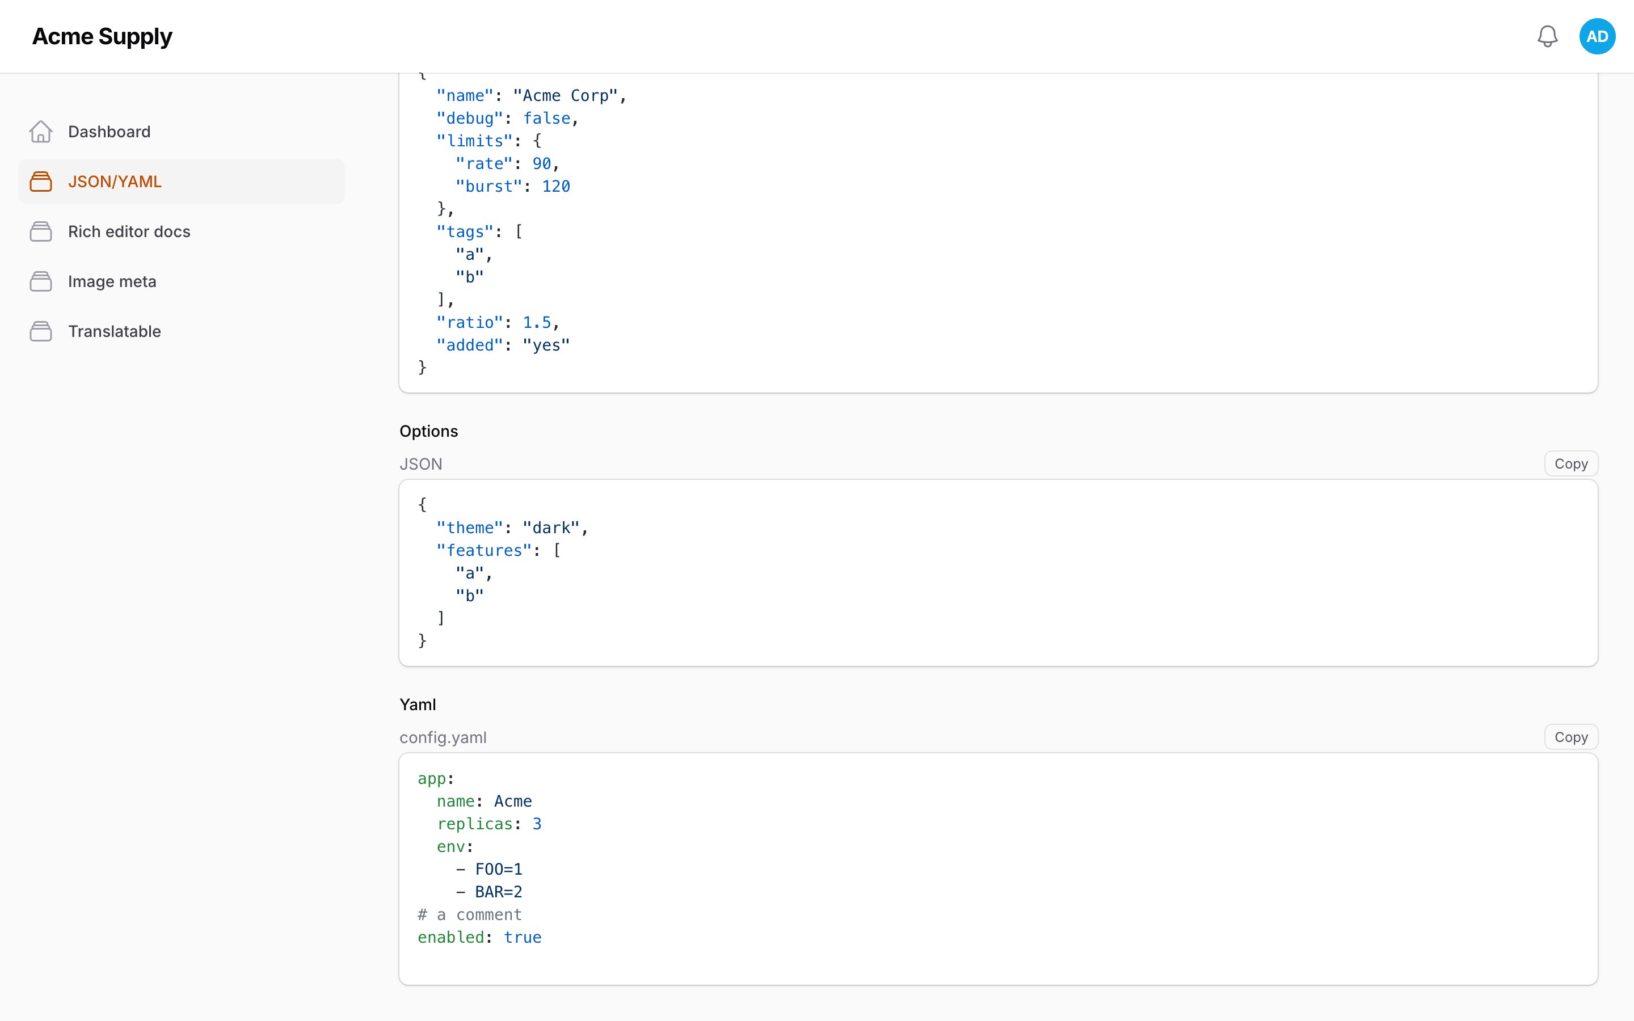Open the notifications bell
The width and height of the screenshot is (1634, 1021).
[1547, 36]
